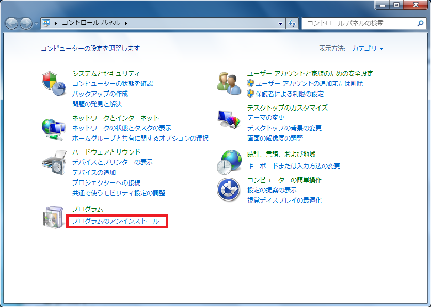The image size is (431, 307).
Task: Open 問題の発見と解決 link
Action: click(x=97, y=104)
